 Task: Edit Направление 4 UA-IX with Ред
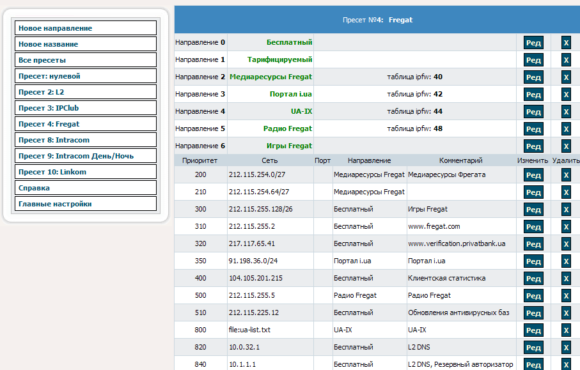533,112
